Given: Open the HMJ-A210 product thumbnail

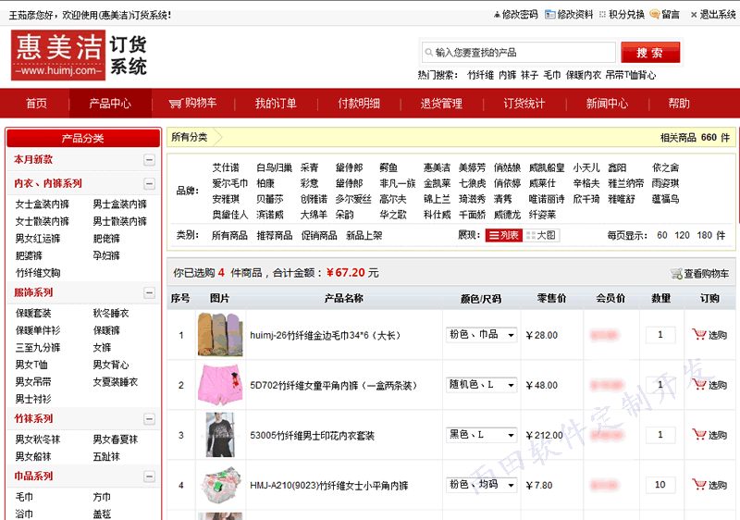Looking at the screenshot, I should [220, 485].
